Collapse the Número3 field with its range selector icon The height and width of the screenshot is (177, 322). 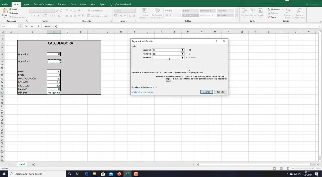coord(182,58)
